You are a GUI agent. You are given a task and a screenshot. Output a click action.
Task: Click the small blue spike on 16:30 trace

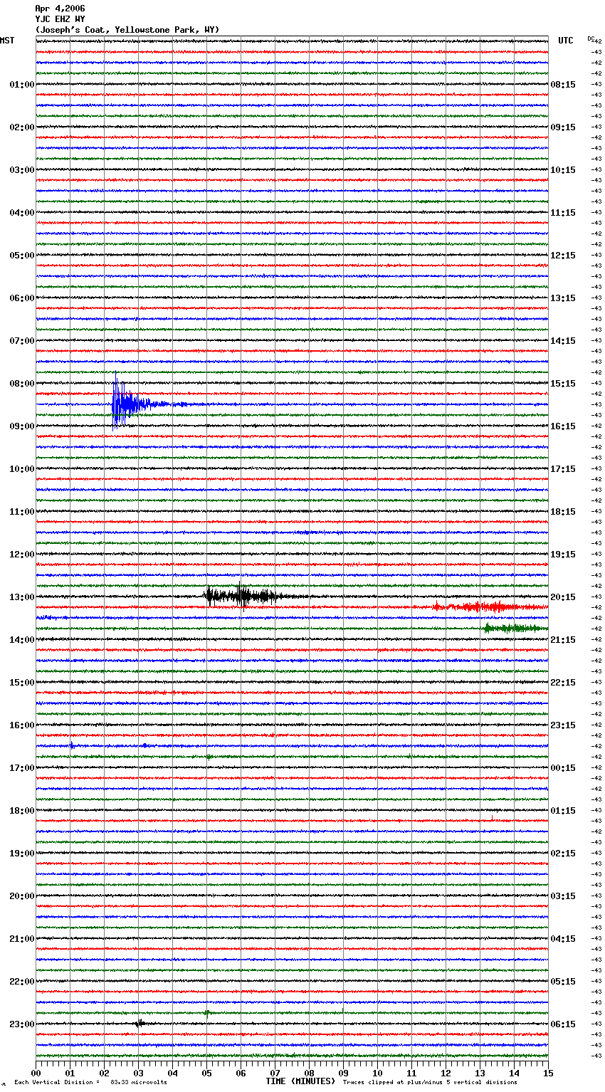(71, 745)
